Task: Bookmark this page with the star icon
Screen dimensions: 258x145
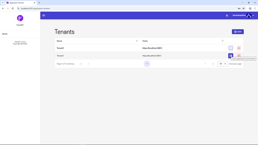Action: [243, 9]
